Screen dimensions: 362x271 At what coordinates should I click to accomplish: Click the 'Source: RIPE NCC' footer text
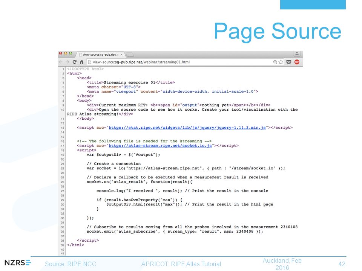[x=71, y=264]
